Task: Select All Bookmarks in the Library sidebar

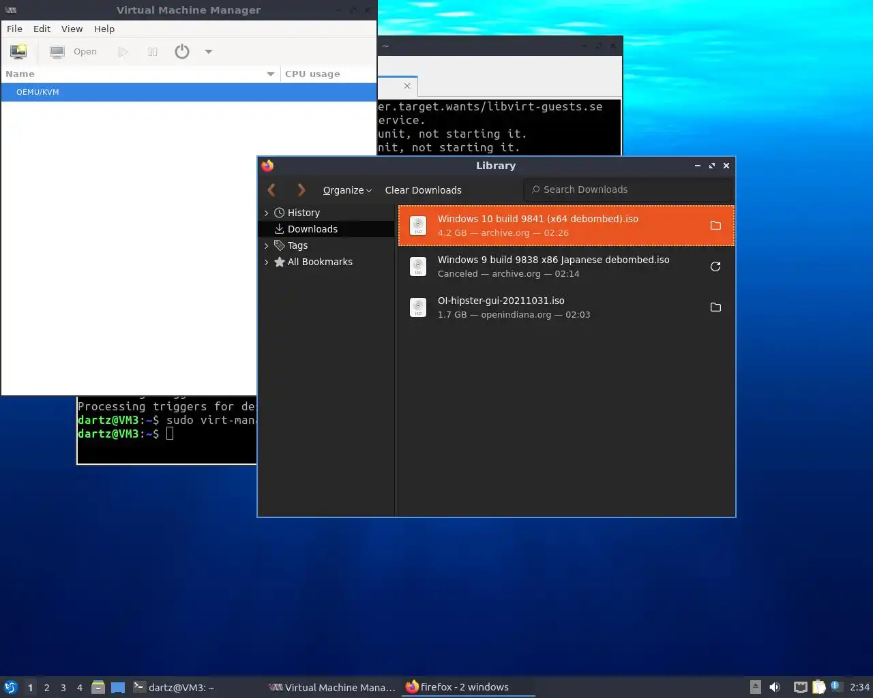Action: [320, 262]
